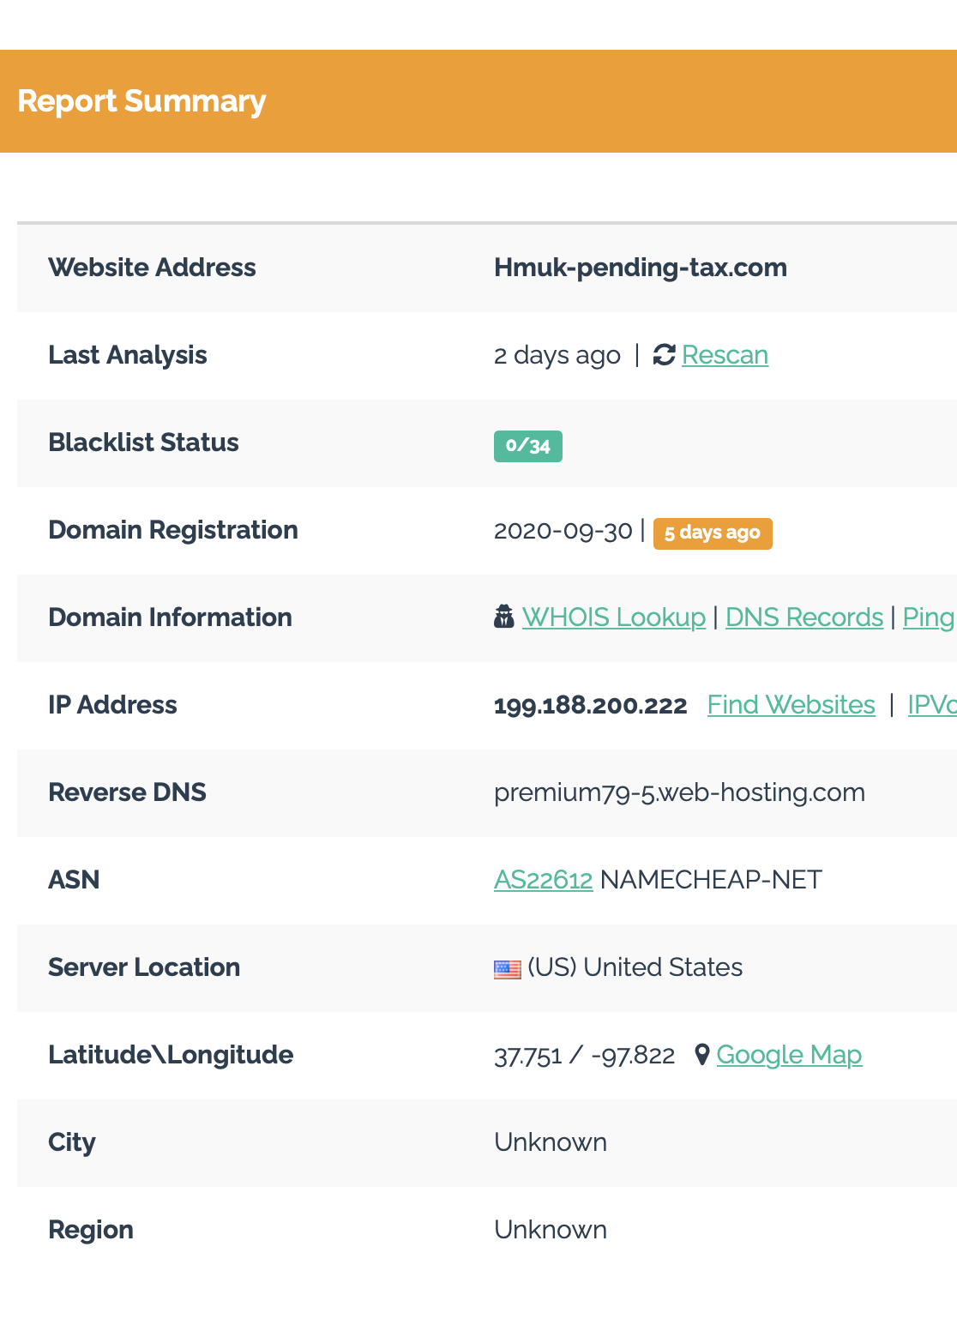Open the Google Map link

pyautogui.click(x=789, y=1055)
